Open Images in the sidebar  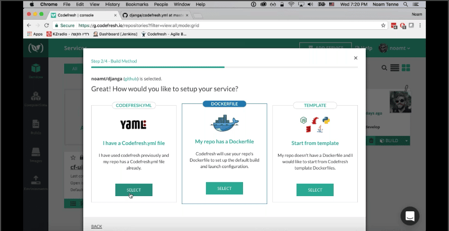pyautogui.click(x=36, y=155)
